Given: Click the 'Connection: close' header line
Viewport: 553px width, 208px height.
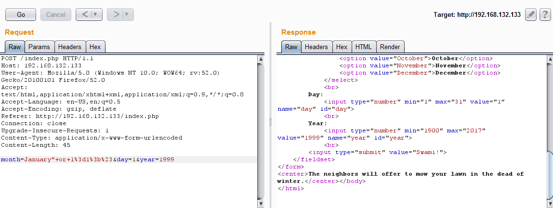Looking at the screenshot, I should coord(34,123).
